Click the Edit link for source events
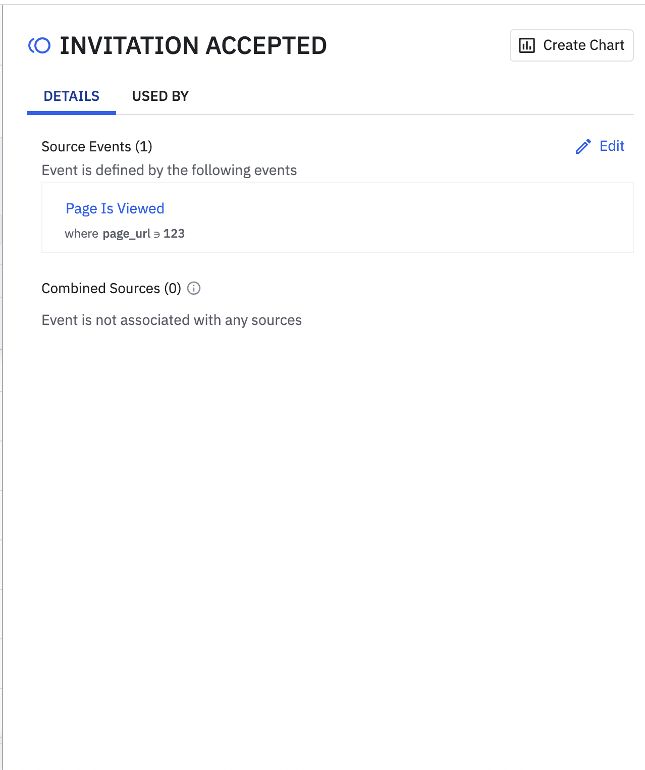 [612, 146]
